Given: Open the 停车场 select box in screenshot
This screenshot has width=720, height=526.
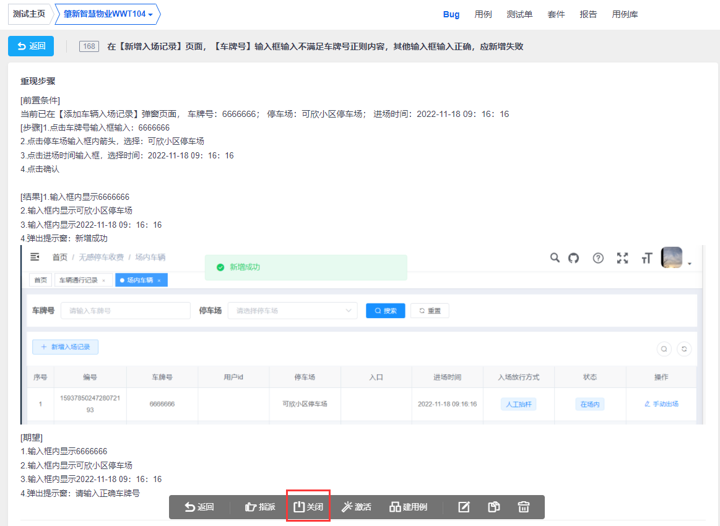Looking at the screenshot, I should tap(292, 311).
